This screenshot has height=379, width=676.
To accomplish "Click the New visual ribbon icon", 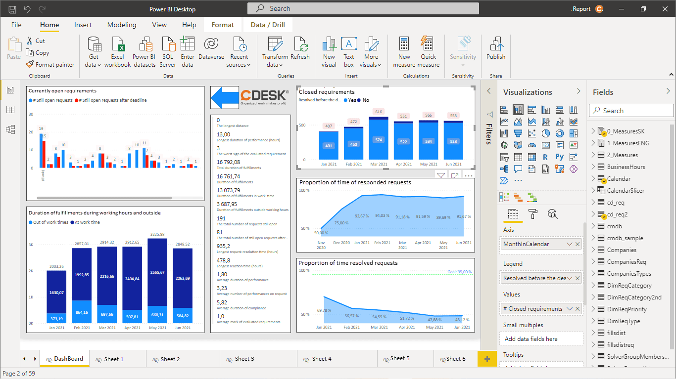I will 328,49.
